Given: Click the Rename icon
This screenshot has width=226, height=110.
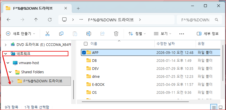Looking at the screenshot, I should [88, 34].
